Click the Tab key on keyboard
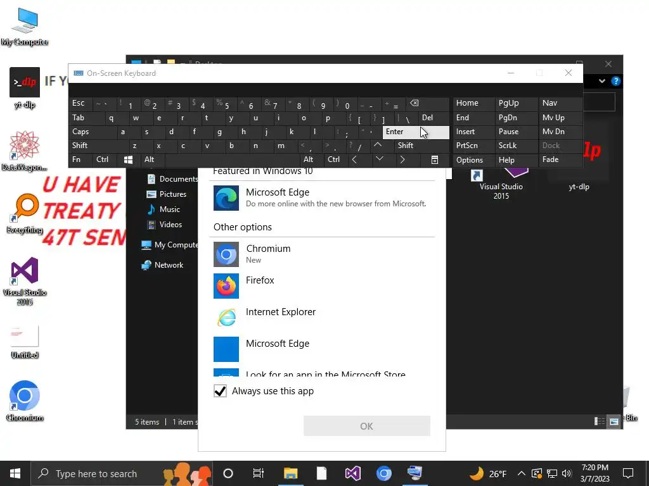649x486 pixels. point(86,118)
